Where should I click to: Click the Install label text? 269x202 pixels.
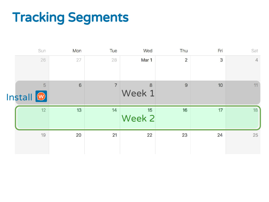(x=19, y=97)
